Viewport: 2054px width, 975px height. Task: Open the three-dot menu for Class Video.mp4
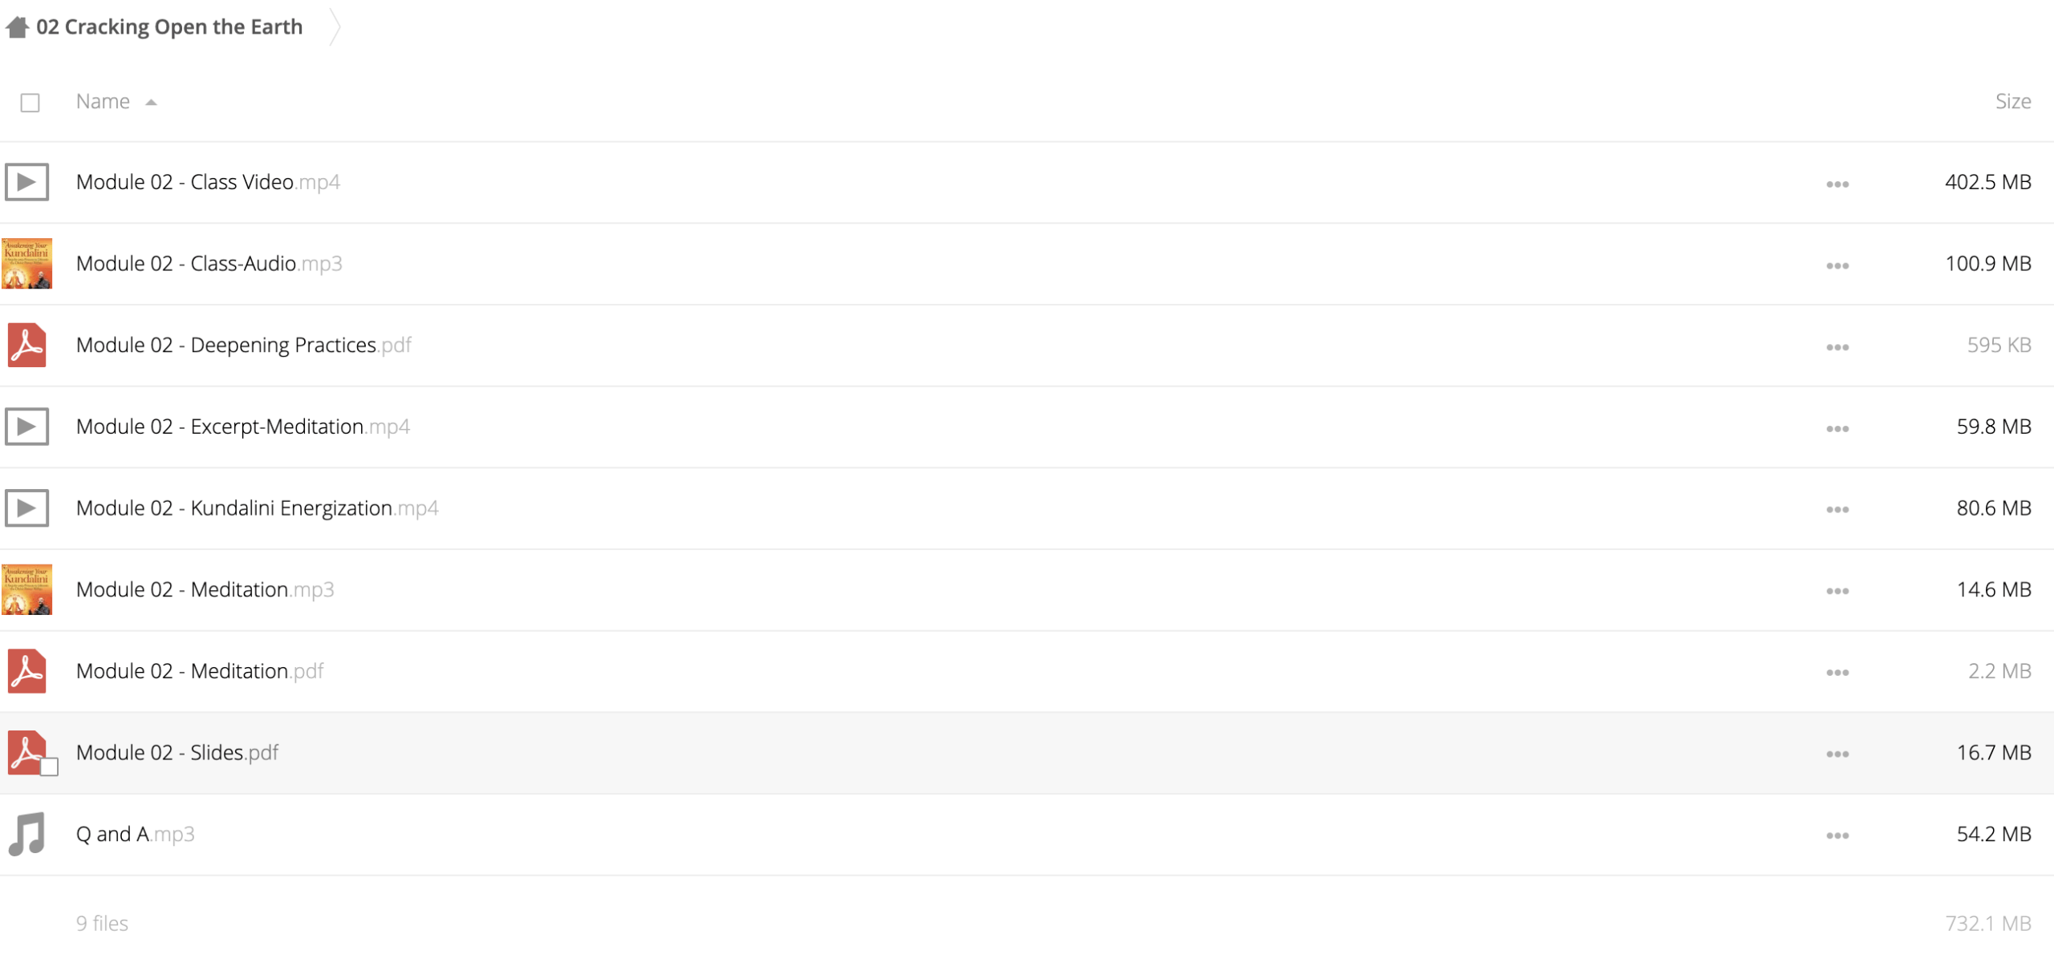(x=1837, y=184)
